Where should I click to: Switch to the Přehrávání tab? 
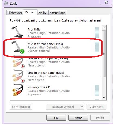[15, 13]
